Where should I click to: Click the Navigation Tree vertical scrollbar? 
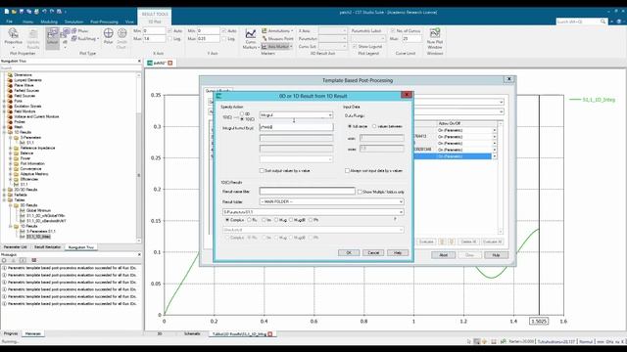139,157
